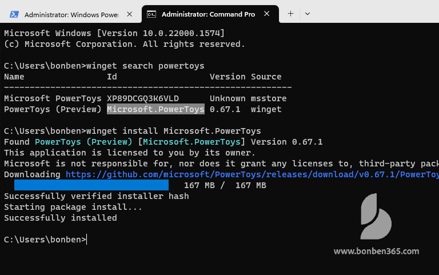
Task: Click highlighted Microsoft.PowerToys Id text
Action: point(155,109)
